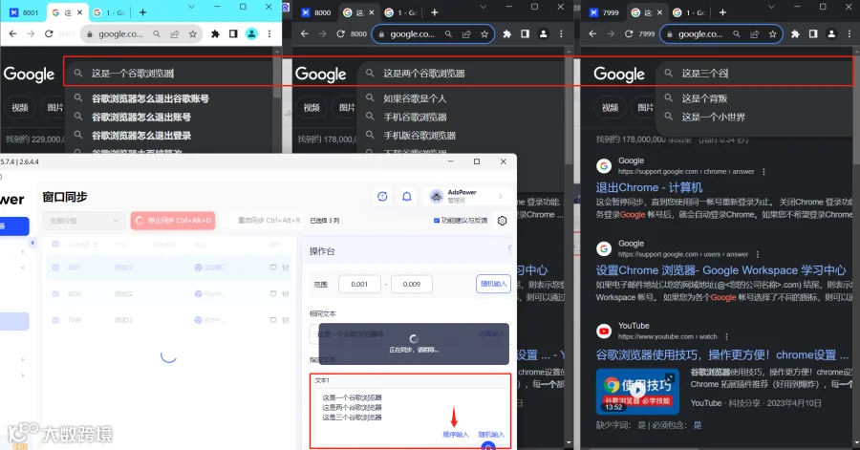
Task: Click 顺序输入 under the 文本1 box
Action: (x=455, y=435)
